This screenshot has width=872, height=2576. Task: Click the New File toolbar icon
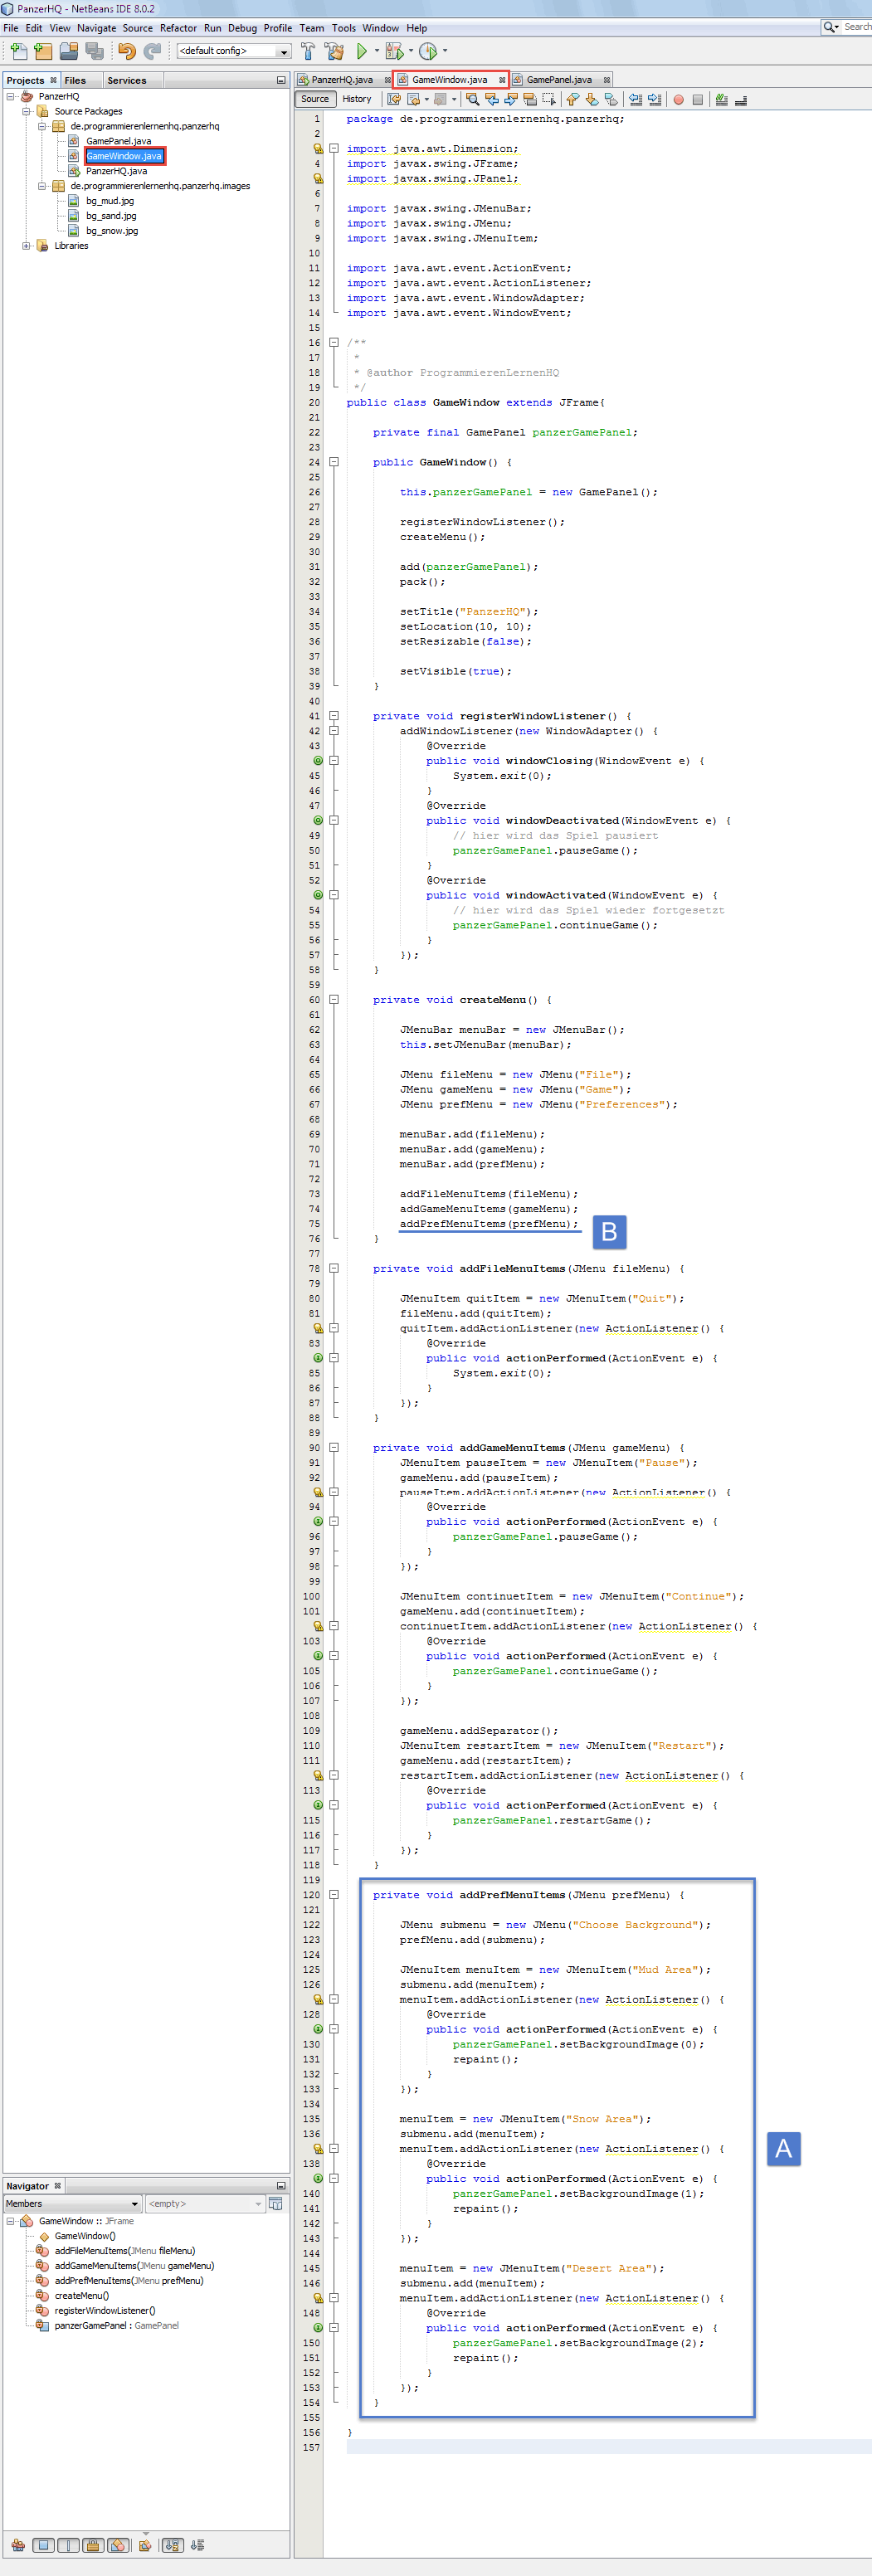point(18,50)
